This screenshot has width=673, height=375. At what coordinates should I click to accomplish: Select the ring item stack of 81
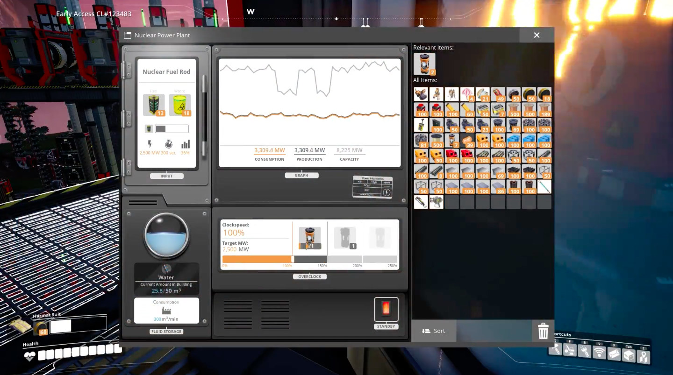pos(421,141)
